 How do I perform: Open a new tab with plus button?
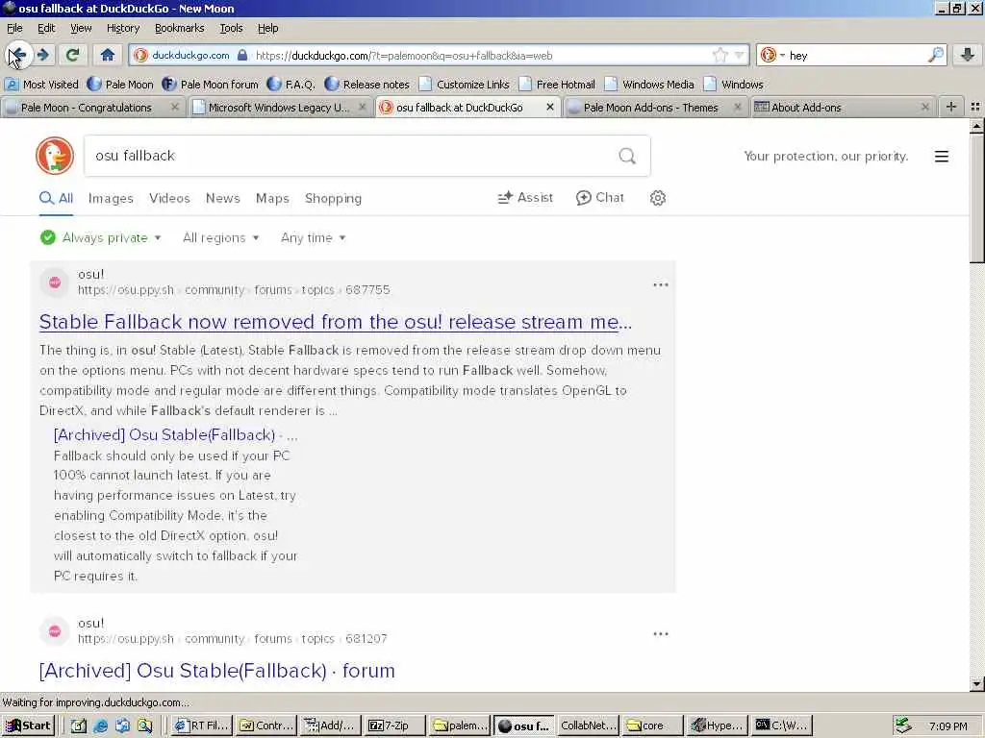951,108
